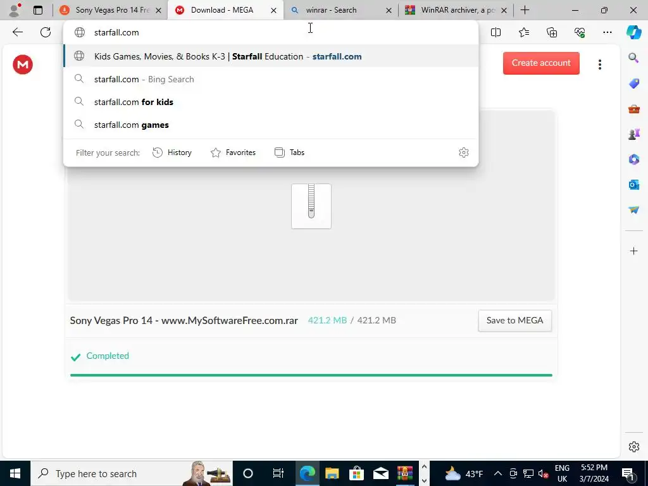Reload the page with refresh icon
The image size is (648, 486).
46,32
